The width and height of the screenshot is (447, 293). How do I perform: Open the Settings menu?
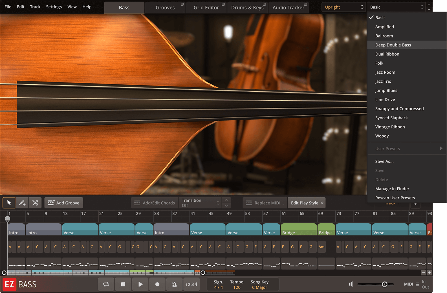[x=54, y=7]
